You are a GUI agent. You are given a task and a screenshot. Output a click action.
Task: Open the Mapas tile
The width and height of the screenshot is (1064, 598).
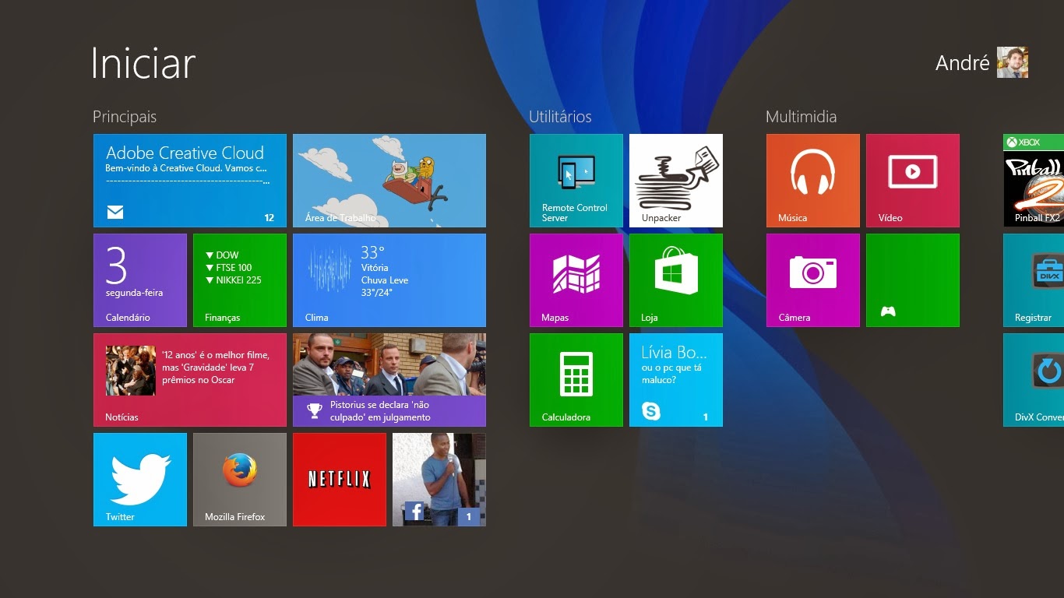(x=576, y=280)
